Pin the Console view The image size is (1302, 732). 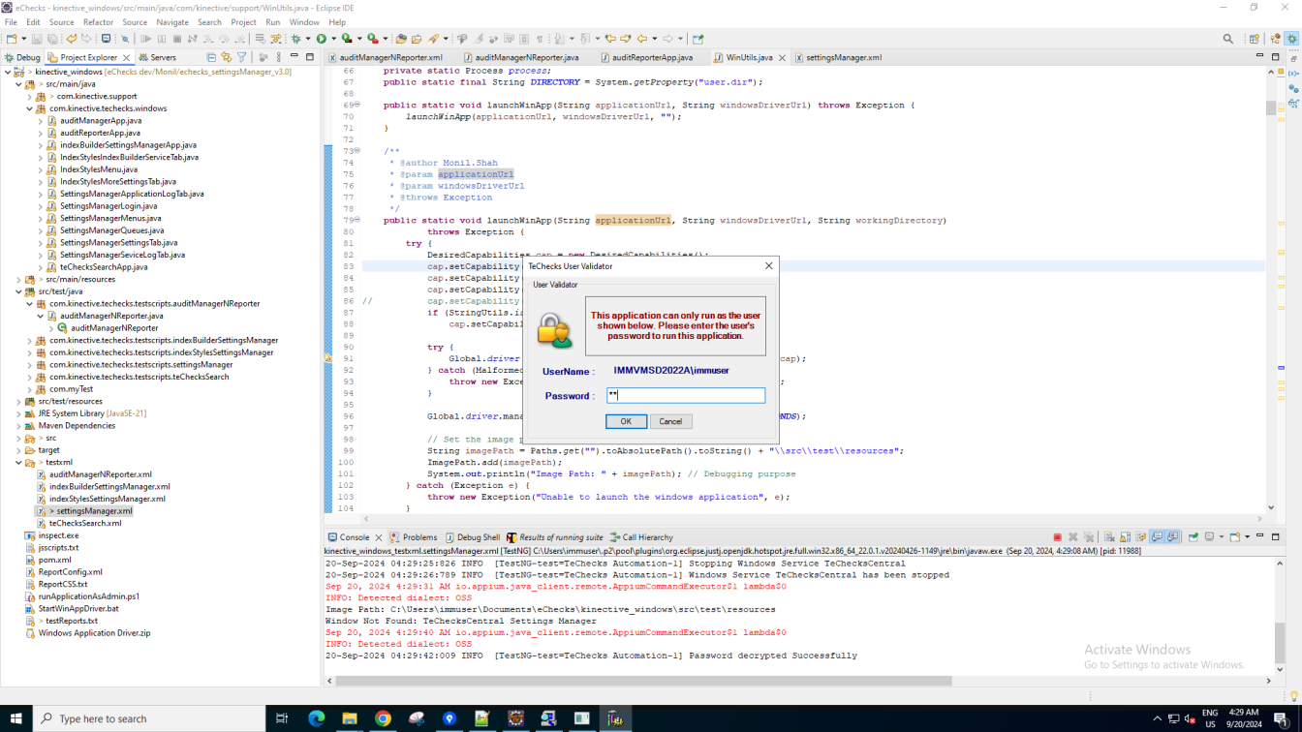pos(1193,537)
